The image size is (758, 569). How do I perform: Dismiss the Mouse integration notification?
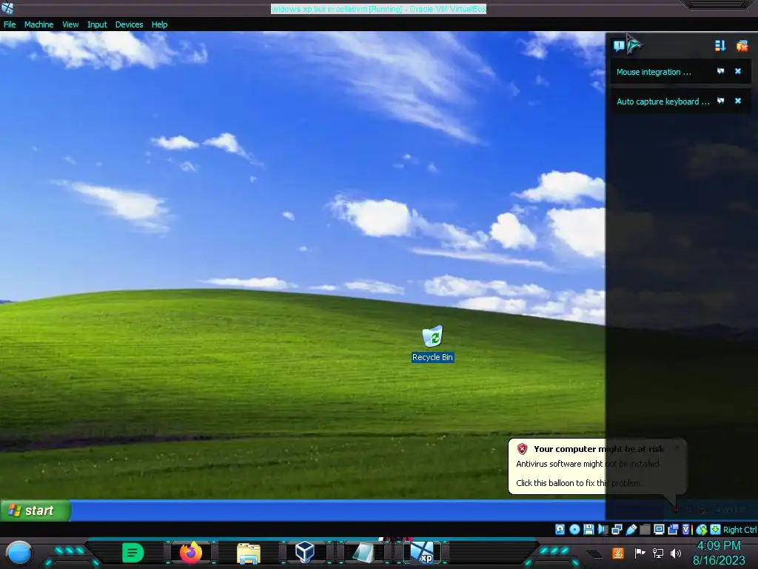pyautogui.click(x=738, y=71)
